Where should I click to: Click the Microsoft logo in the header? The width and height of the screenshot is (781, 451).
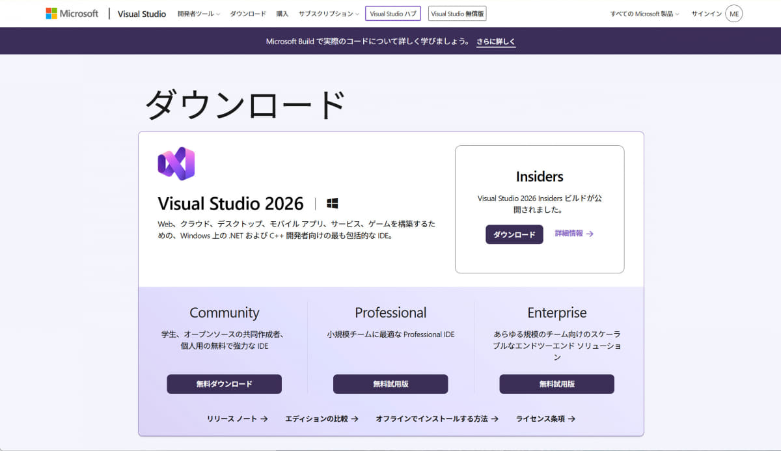72,14
